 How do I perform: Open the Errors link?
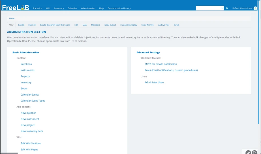tap(24, 88)
